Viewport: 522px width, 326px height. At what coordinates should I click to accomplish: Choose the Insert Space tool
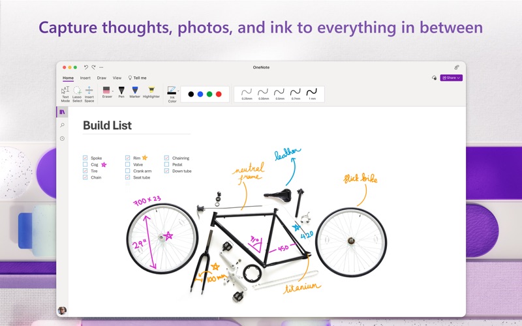click(x=89, y=94)
